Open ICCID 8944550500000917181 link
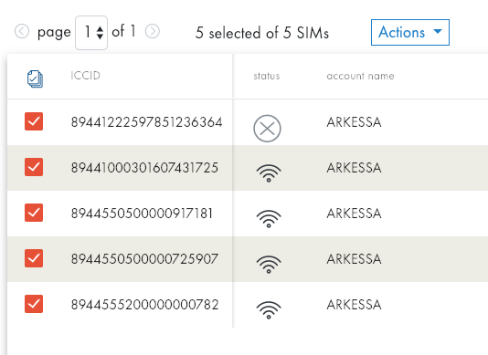The height and width of the screenshot is (355, 488). point(142,214)
